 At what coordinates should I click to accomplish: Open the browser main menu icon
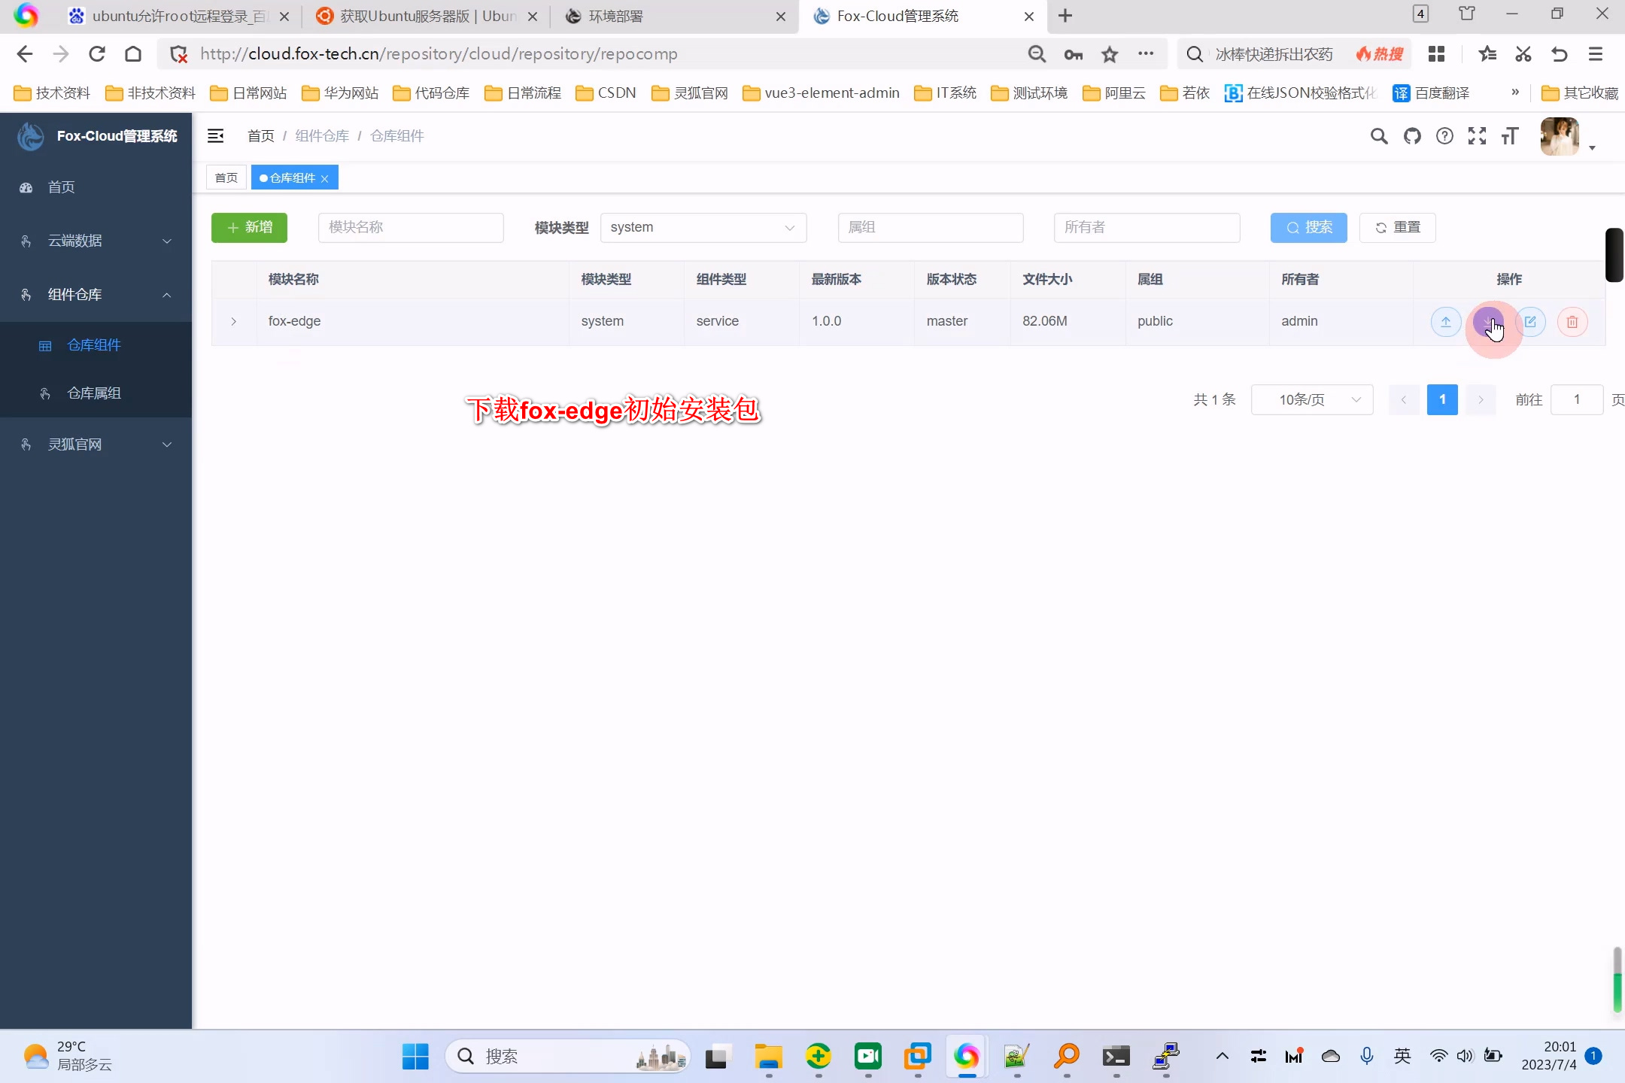click(x=1596, y=54)
